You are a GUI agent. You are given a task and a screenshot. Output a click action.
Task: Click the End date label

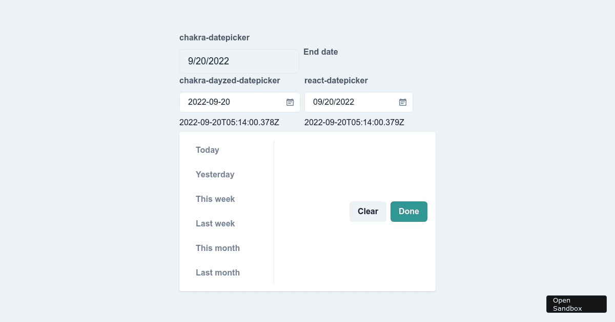(321, 52)
